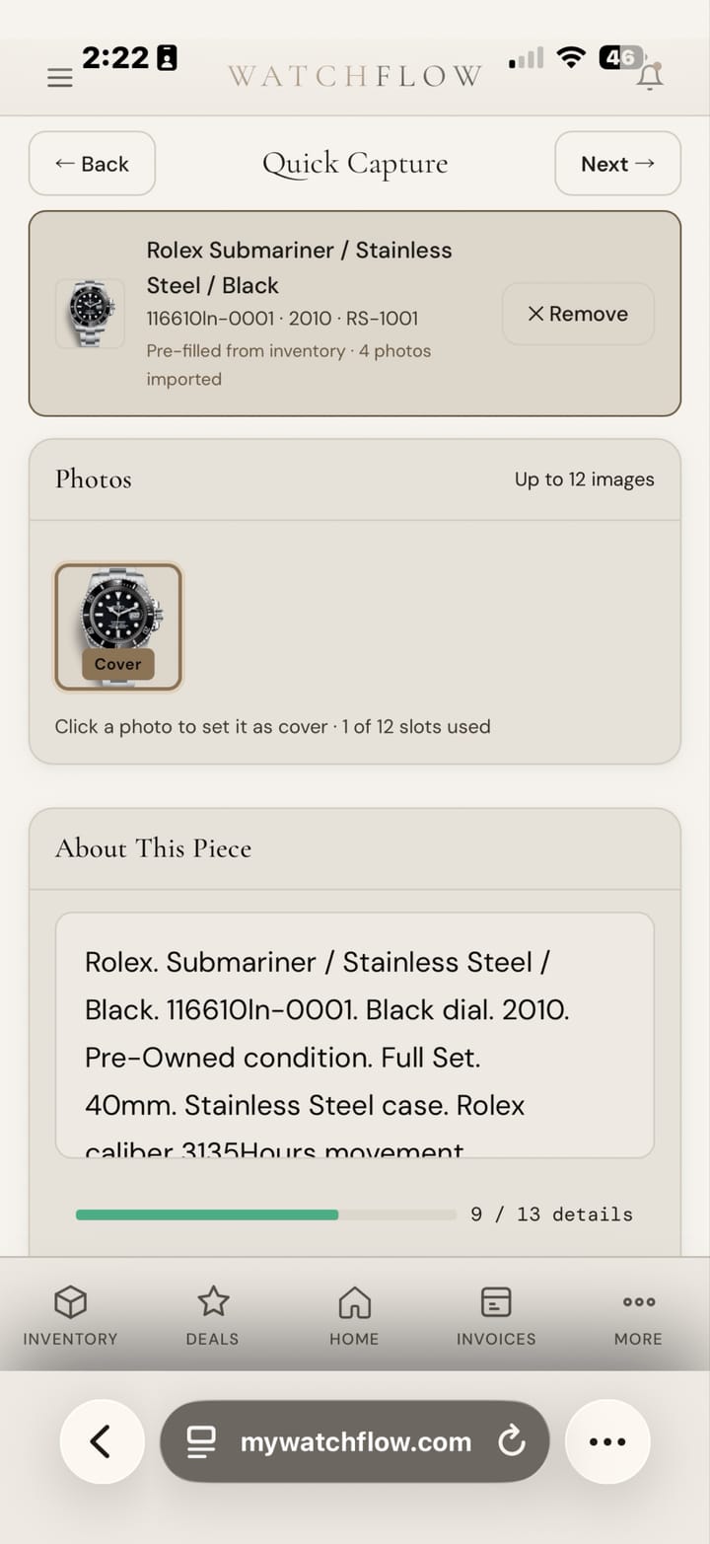
Task: Open the More dots menu
Action: (638, 1302)
